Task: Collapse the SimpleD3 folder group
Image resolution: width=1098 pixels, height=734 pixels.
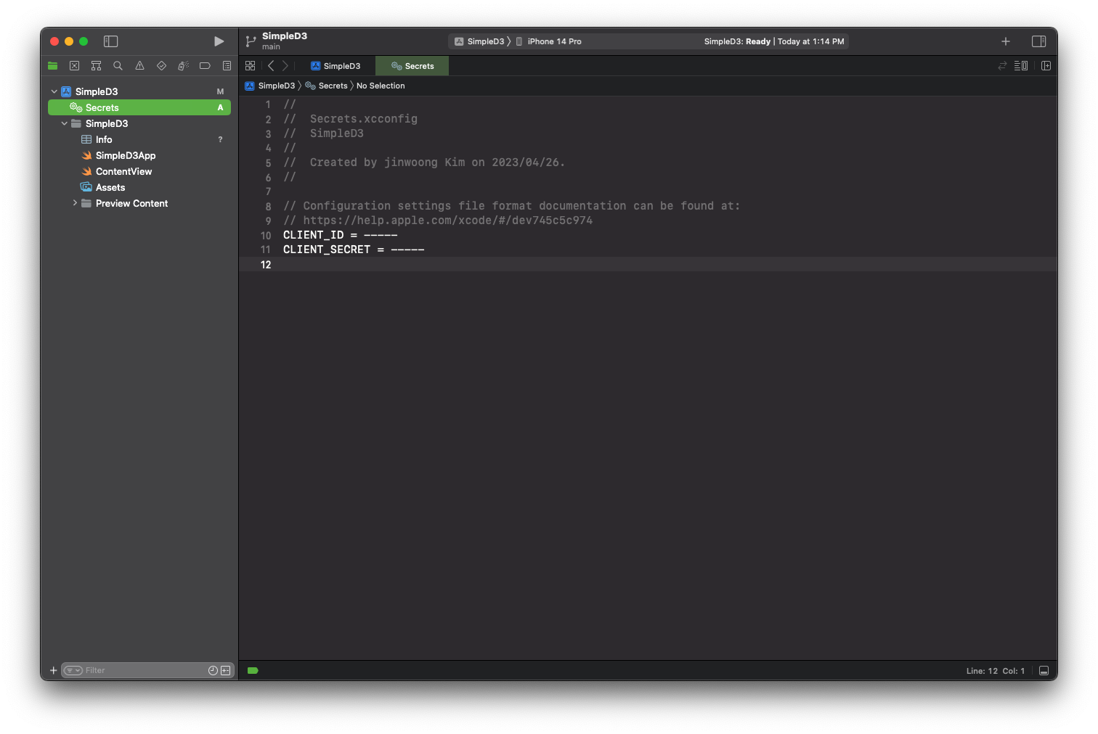Action: [x=64, y=123]
